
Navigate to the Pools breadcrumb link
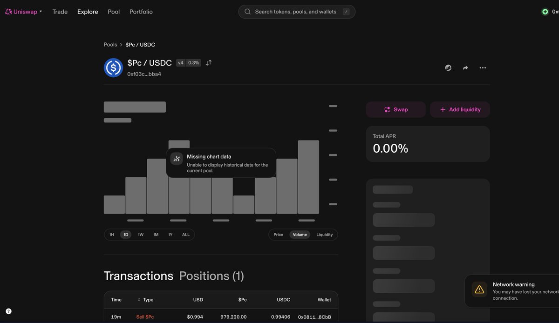coord(110,45)
